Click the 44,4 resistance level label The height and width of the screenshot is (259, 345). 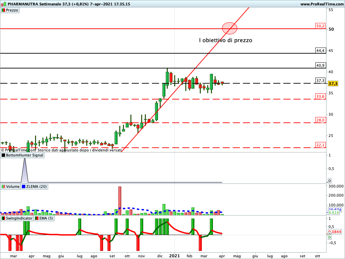320,51
